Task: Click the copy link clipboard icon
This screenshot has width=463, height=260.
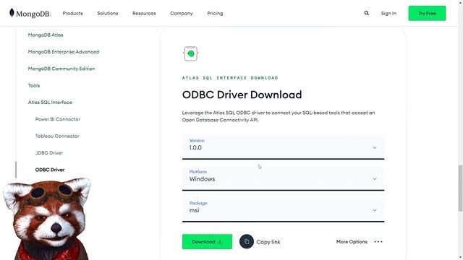Action: click(247, 242)
